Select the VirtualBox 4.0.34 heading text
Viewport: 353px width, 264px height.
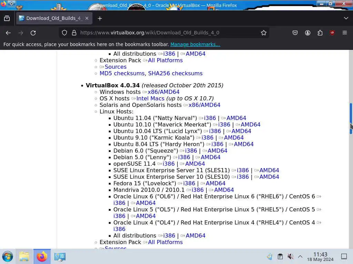113,86
